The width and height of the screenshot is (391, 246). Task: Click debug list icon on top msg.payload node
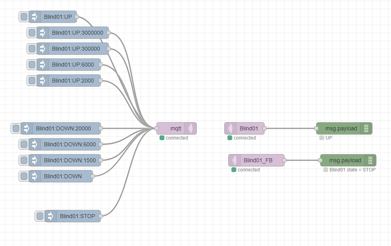(366, 128)
